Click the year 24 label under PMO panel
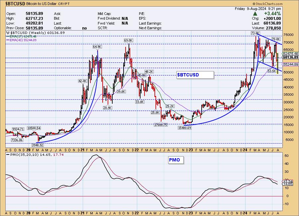The height and width of the screenshot is (216, 299). click(245, 213)
